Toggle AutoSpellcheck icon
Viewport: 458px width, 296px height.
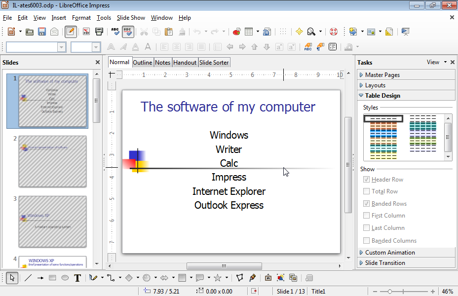[x=128, y=32]
